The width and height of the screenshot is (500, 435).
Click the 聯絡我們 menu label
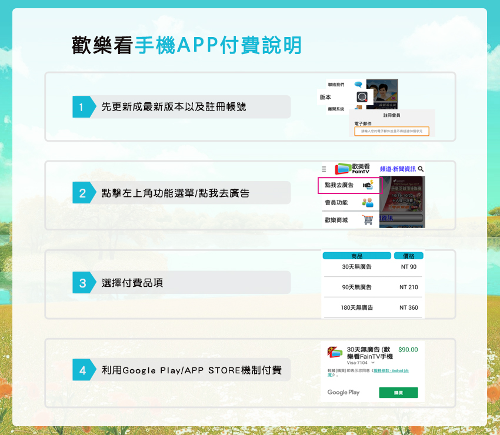coord(336,85)
